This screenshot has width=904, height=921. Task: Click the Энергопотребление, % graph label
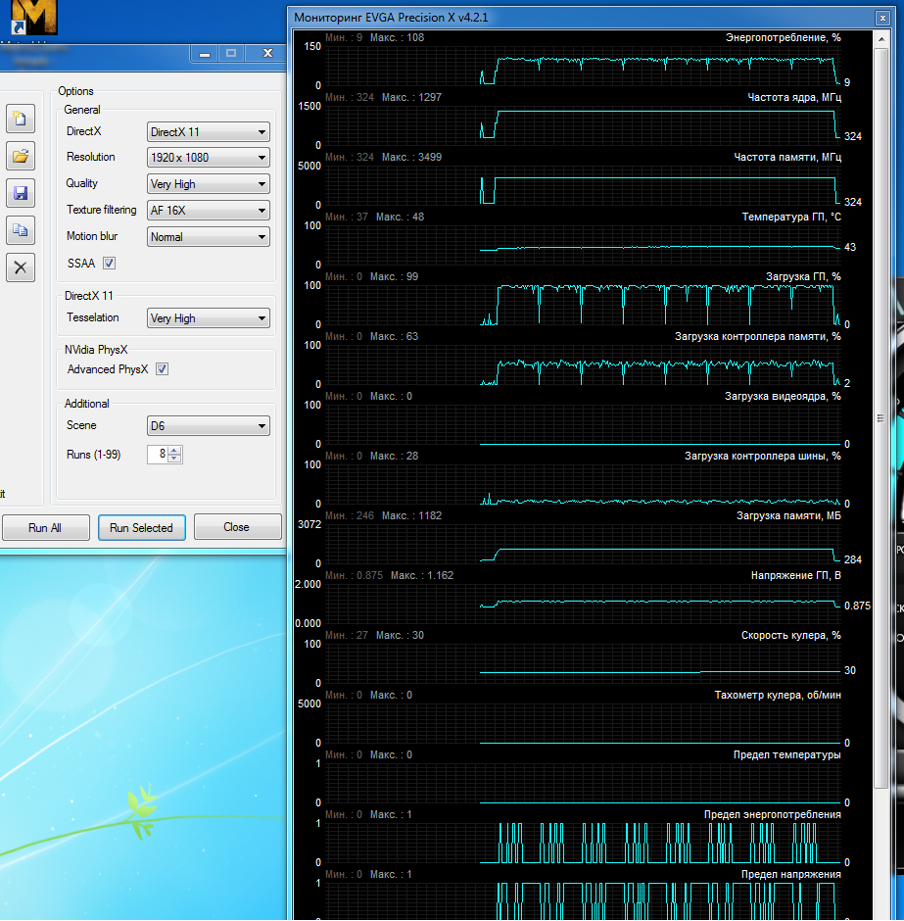[x=783, y=37]
